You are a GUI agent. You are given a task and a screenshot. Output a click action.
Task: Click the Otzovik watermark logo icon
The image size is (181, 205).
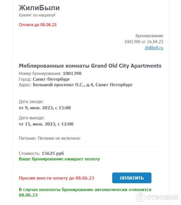(x=141, y=197)
